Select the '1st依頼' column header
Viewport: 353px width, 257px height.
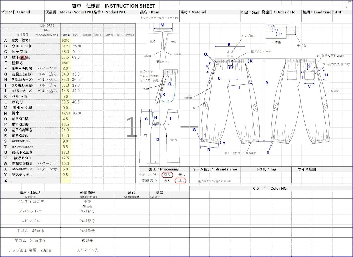coord(66,35)
